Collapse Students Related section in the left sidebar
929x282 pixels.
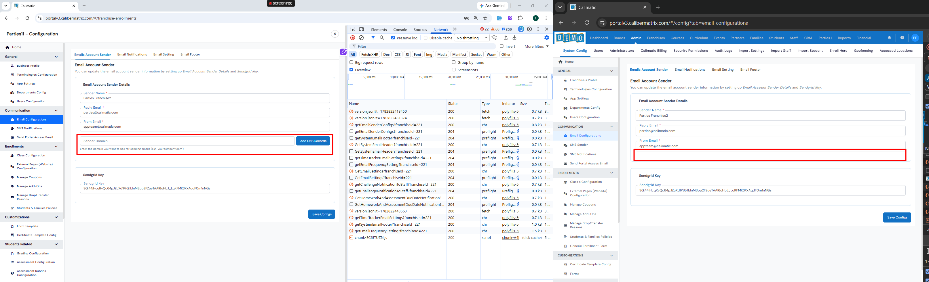pyautogui.click(x=56, y=244)
